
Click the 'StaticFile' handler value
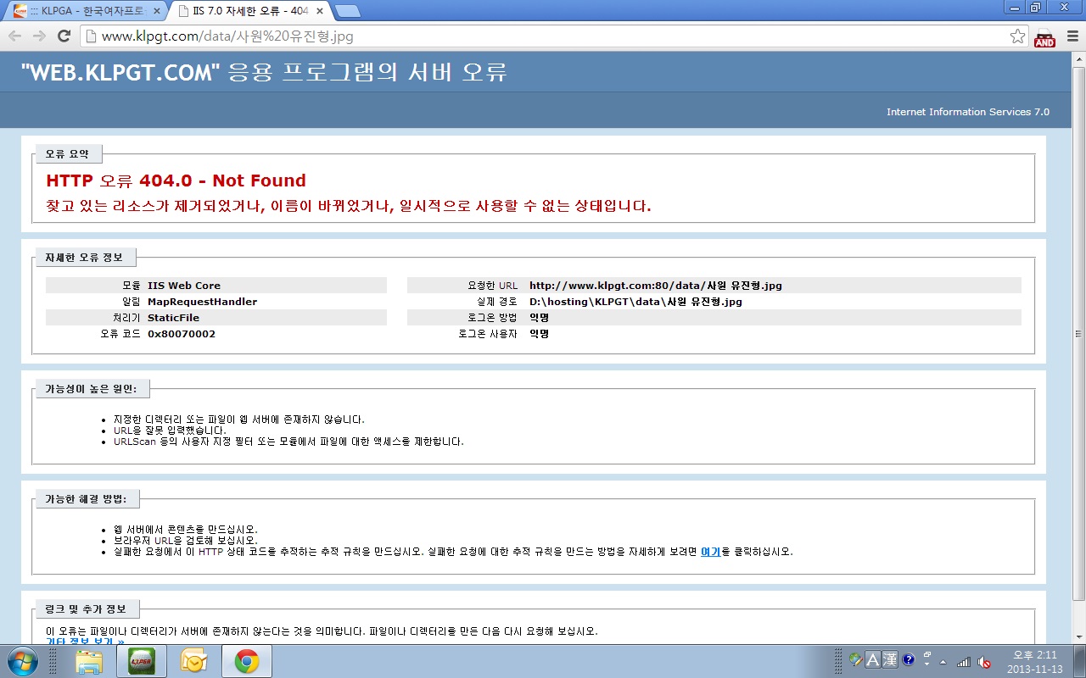tap(173, 318)
